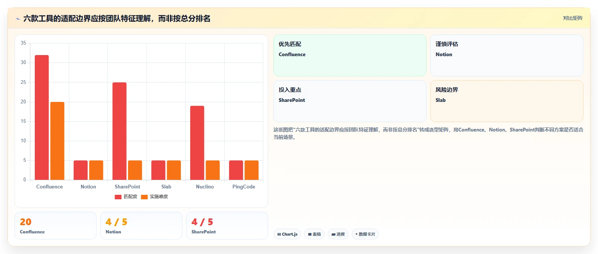The height and width of the screenshot is (254, 598).
Task: Toggle the orange 实施难度 legend swatch
Action: point(145,197)
